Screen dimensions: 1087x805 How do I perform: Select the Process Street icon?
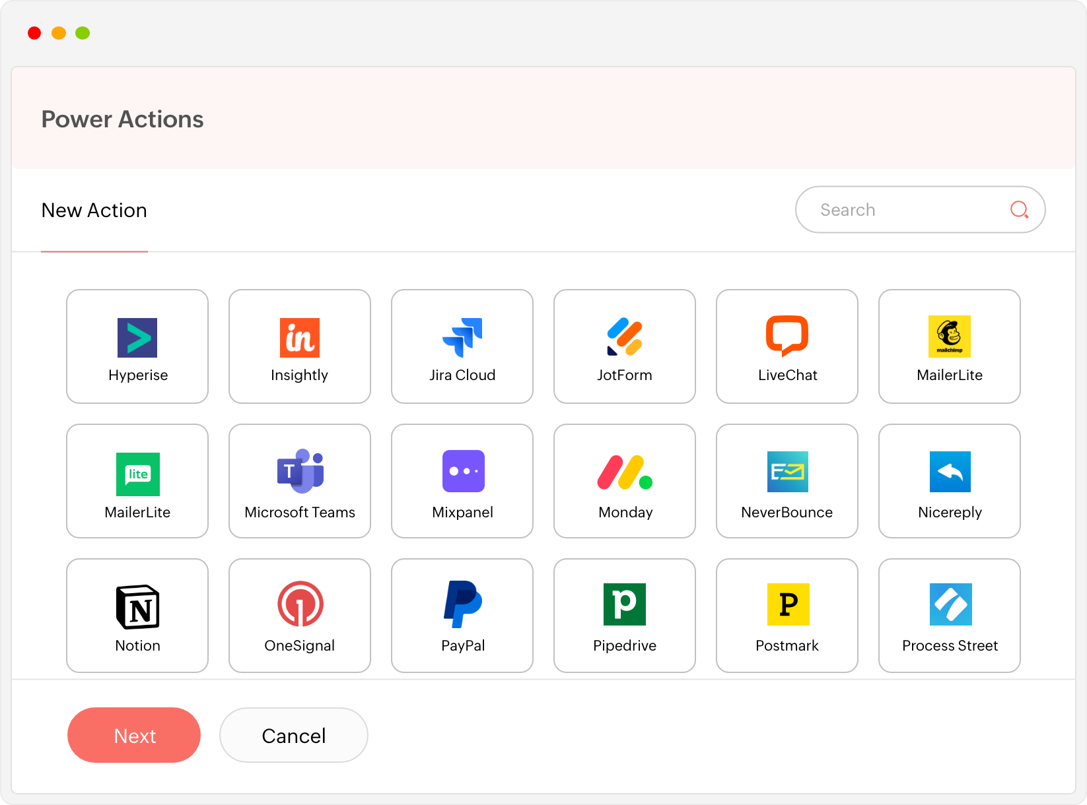tap(951, 604)
